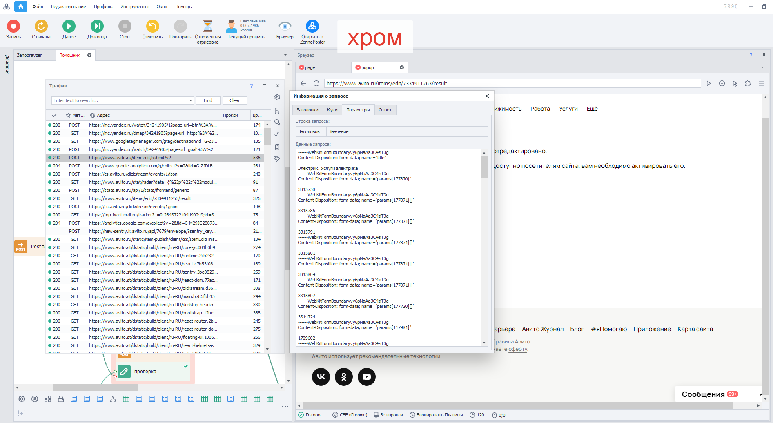Open the Трафик search history dropdown
This screenshot has width=773, height=423.
point(191,100)
